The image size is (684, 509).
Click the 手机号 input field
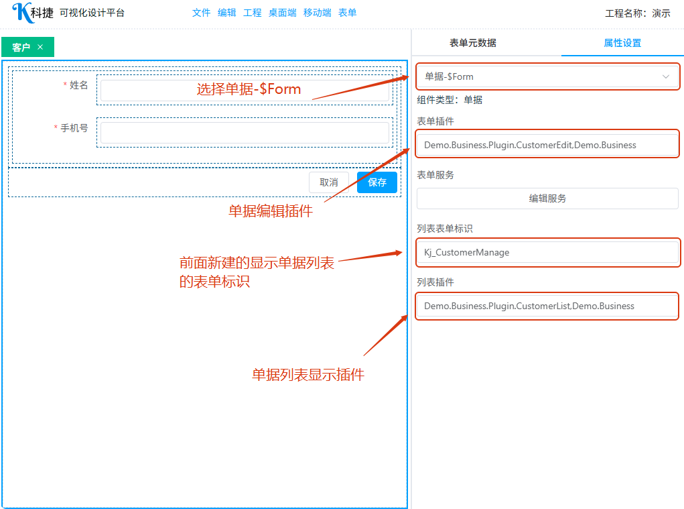tap(245, 133)
